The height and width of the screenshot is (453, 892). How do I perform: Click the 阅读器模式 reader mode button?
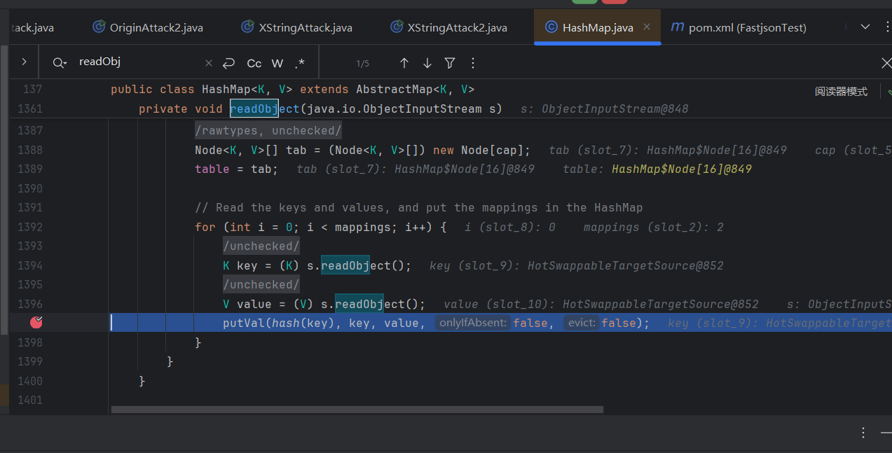841,92
